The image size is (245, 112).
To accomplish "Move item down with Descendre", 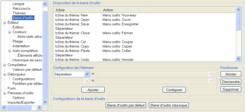I will point(231,82).
